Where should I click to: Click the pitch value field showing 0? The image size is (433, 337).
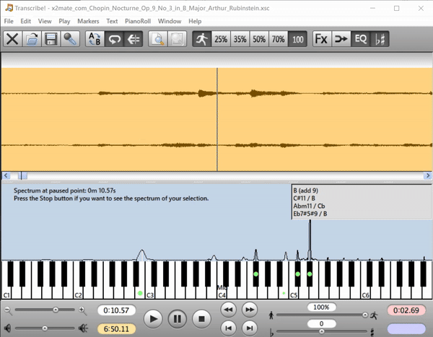321,323
